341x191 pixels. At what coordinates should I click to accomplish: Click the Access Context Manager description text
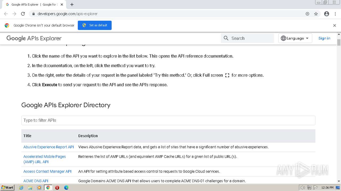tap(149, 171)
